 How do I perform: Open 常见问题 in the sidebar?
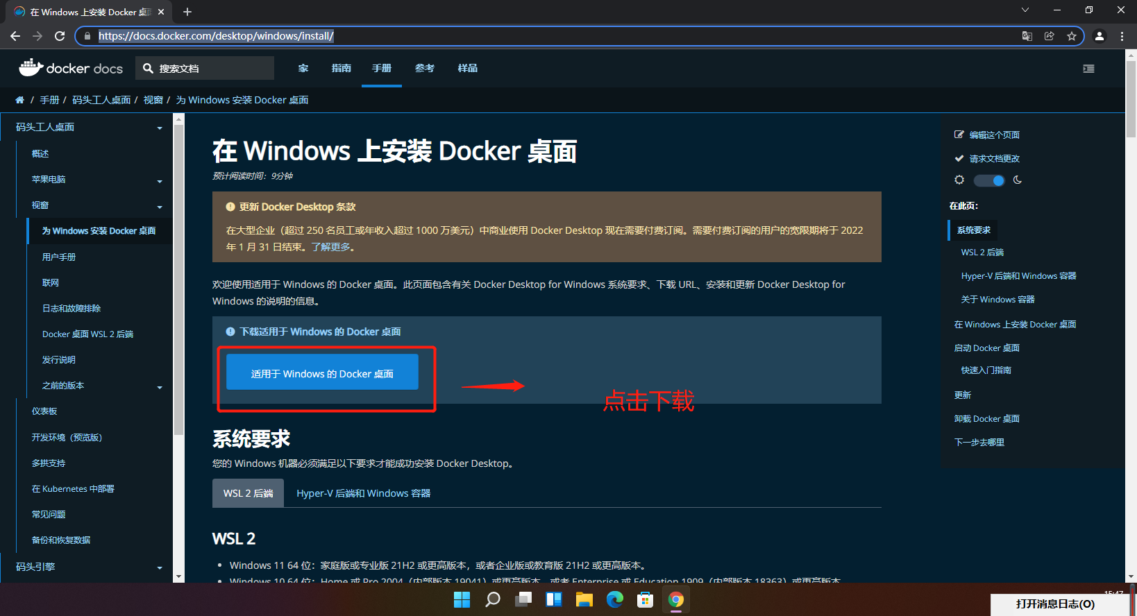(x=49, y=514)
